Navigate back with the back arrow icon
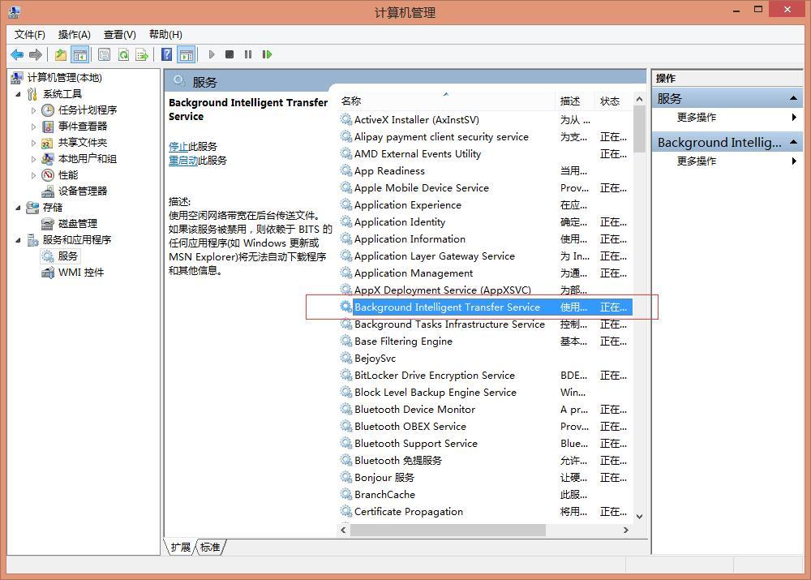Screen dimensions: 811x580 [18, 54]
